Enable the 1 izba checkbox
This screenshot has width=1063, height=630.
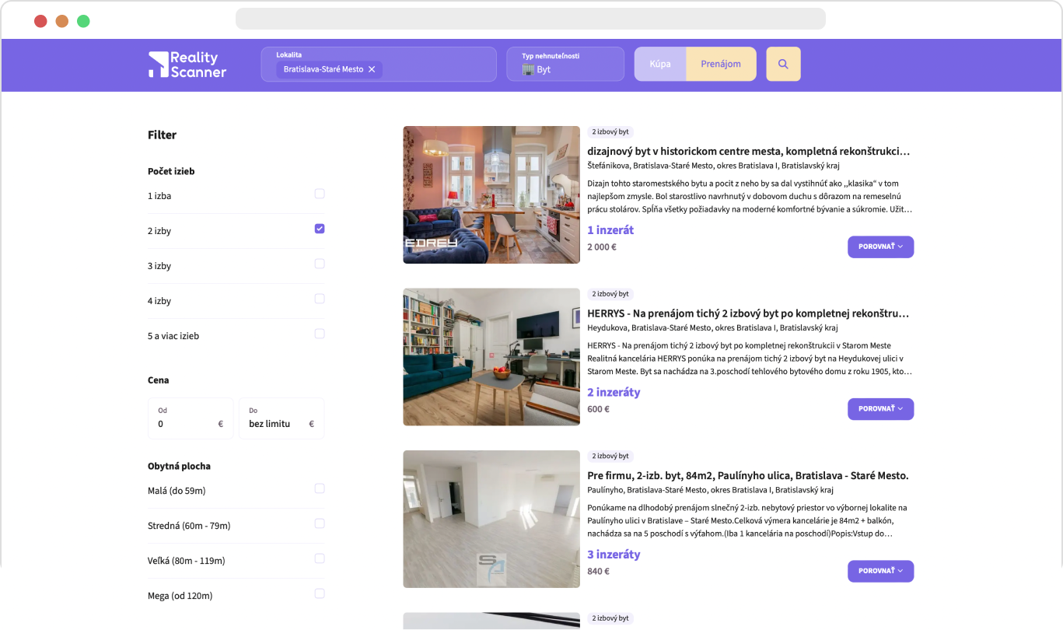point(320,194)
